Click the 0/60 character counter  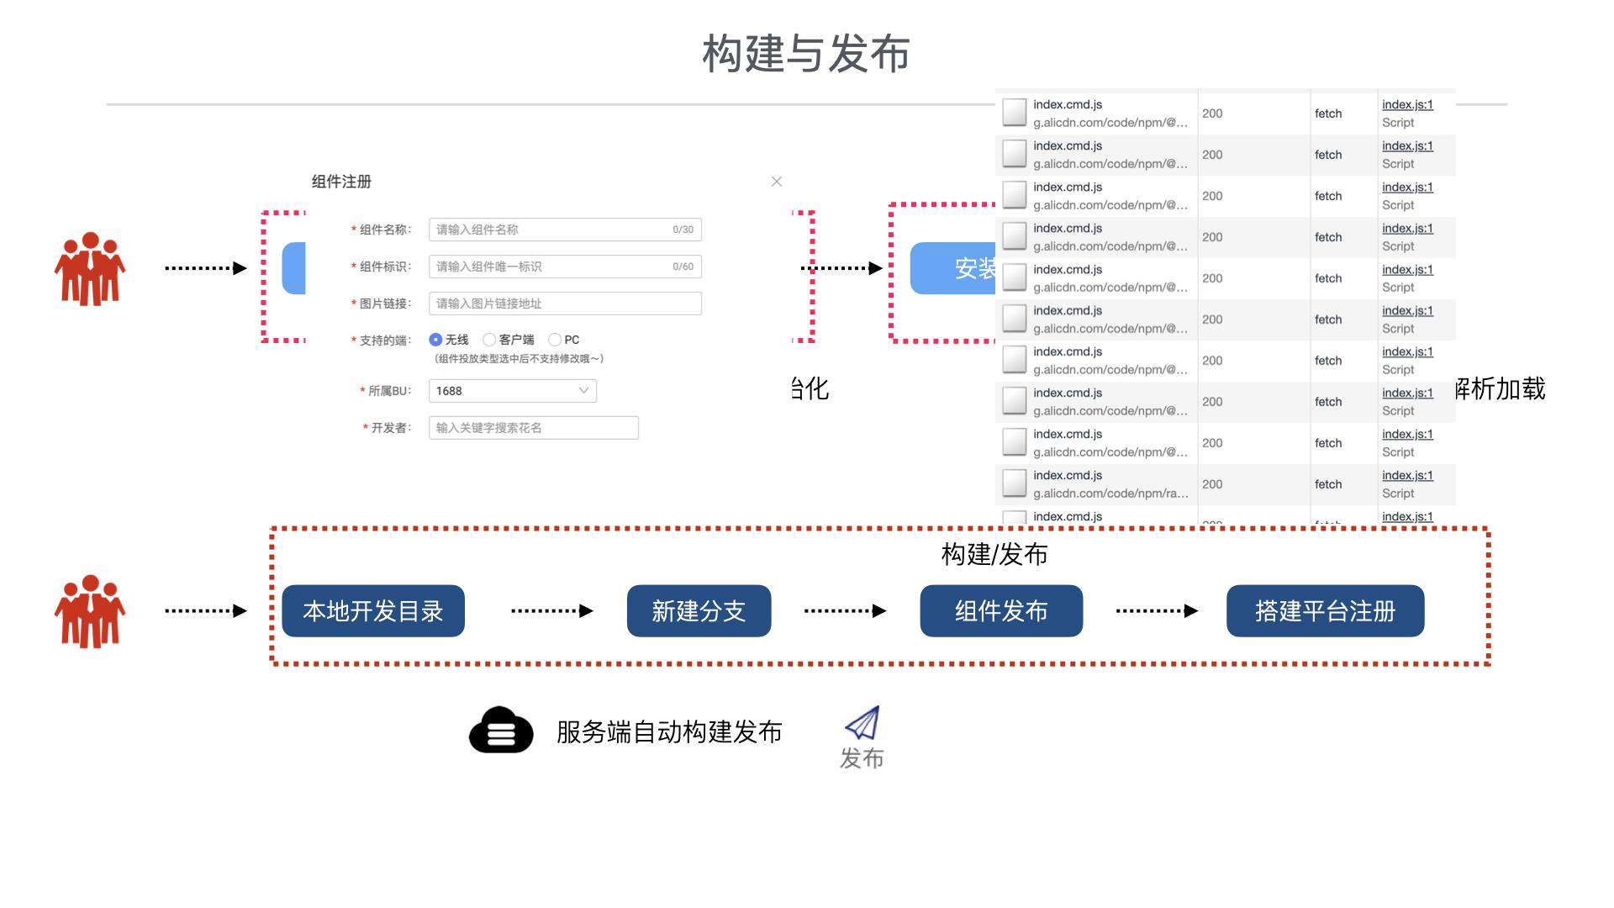pos(683,267)
